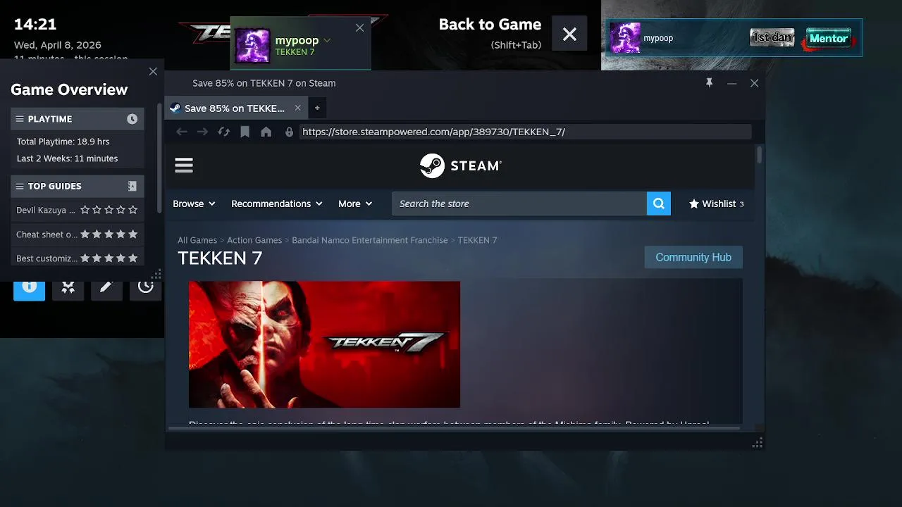Open the Cheat sheet guide
The height and width of the screenshot is (507, 902).
(x=77, y=234)
